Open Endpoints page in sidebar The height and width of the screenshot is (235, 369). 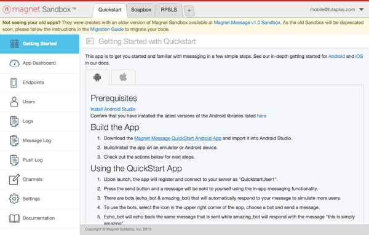click(39, 82)
